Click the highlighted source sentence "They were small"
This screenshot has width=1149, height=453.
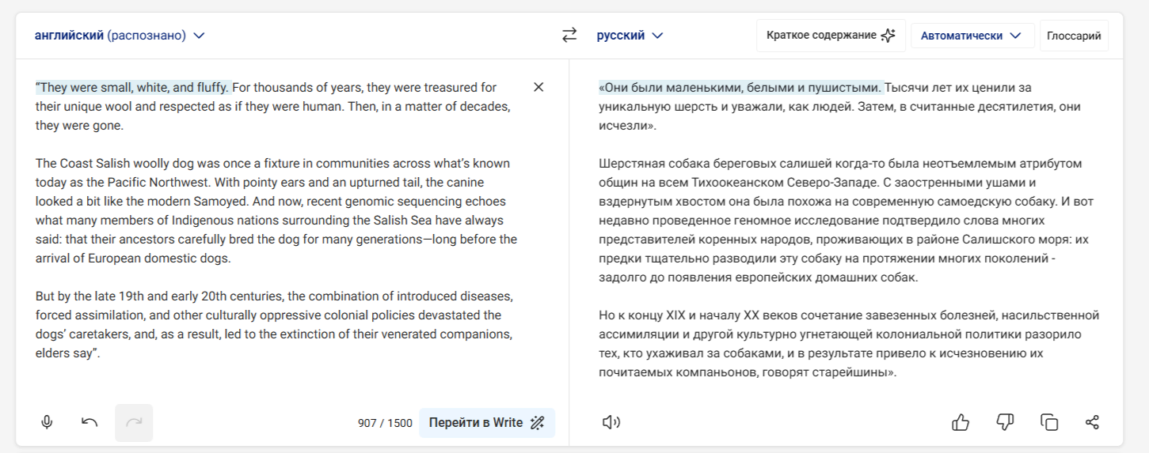click(132, 87)
